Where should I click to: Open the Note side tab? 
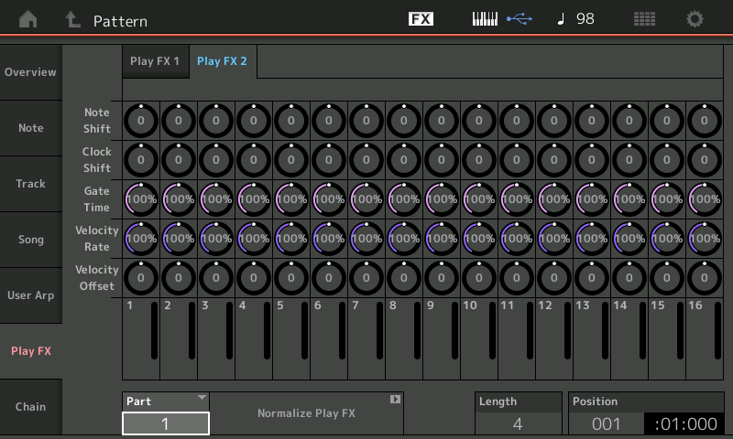point(31,128)
